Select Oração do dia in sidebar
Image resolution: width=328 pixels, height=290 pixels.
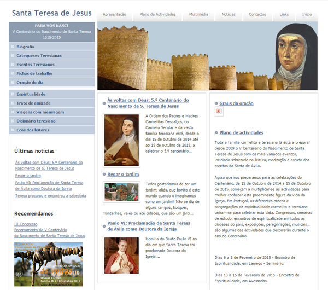(x=52, y=82)
